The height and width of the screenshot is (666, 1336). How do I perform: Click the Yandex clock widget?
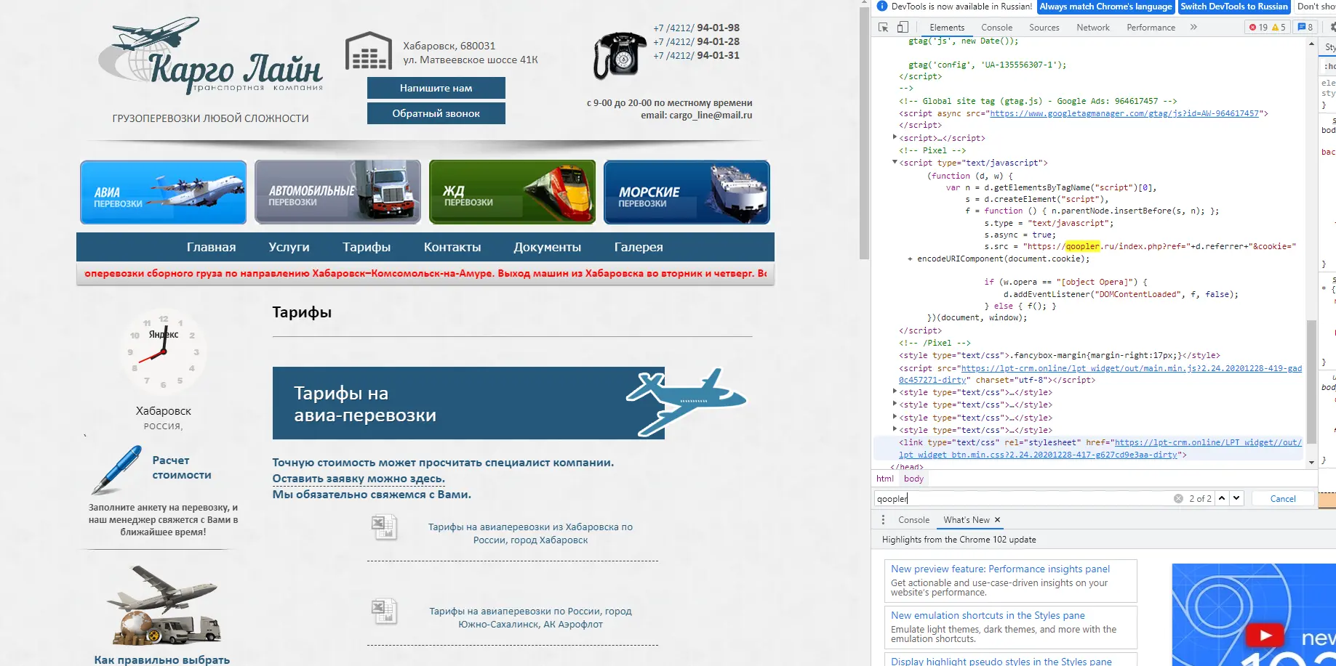click(164, 351)
